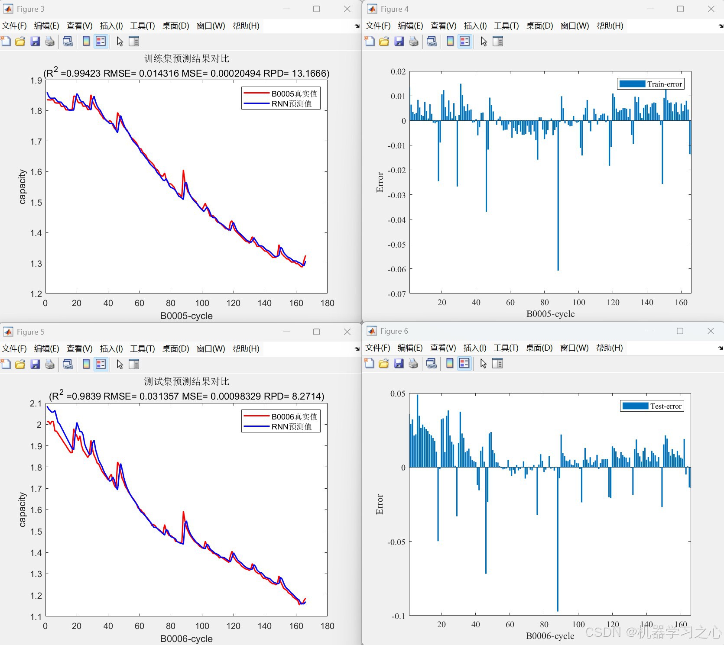Screen dimensions: 724x645
Task: Click New Figure icon in Figure 3
Action: coord(6,42)
